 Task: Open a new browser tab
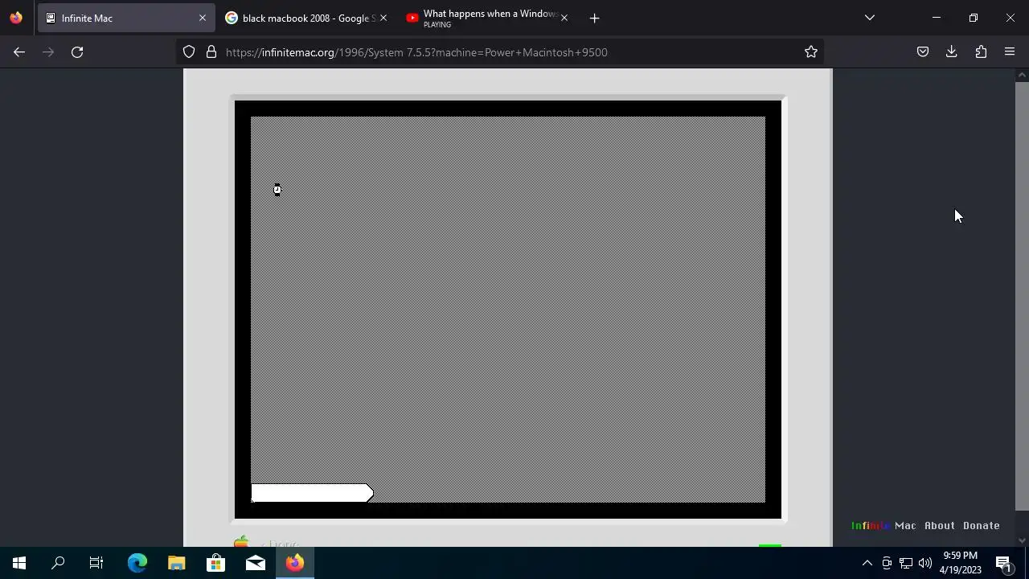tap(594, 18)
